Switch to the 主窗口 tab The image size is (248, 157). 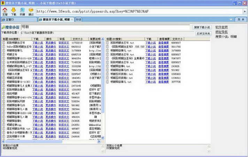19,19
